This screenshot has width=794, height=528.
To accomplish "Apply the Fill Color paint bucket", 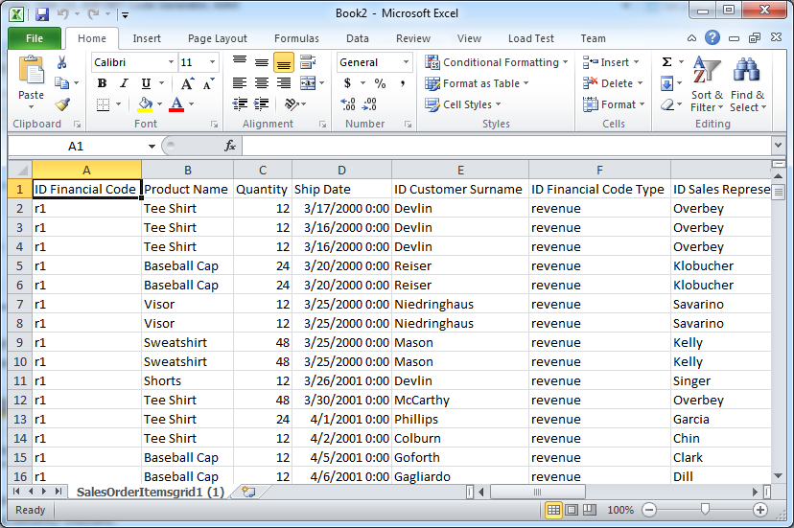I will coord(146,104).
